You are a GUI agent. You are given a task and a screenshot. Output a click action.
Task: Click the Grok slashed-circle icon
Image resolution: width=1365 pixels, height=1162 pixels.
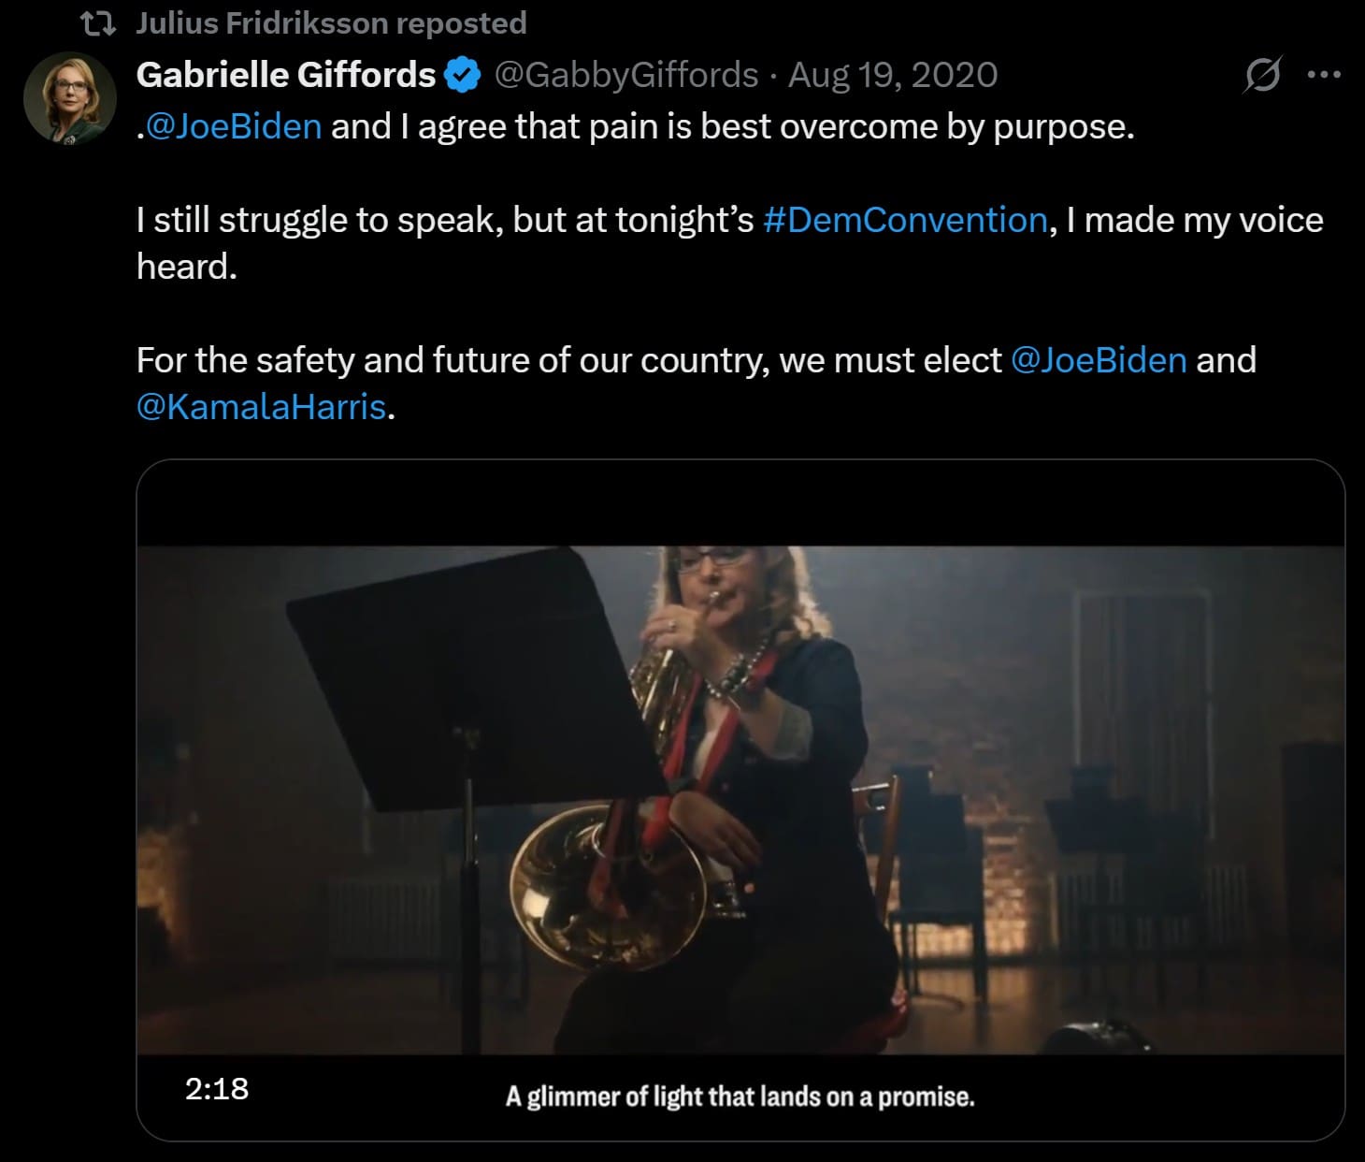[1261, 75]
